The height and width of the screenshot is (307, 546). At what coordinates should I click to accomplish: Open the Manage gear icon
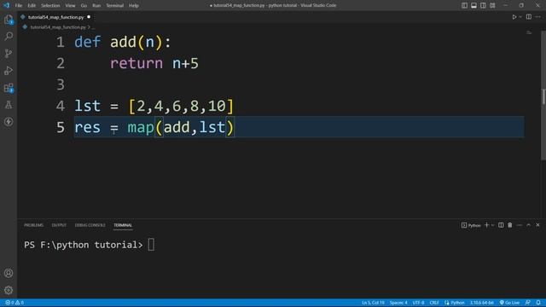pos(9,290)
